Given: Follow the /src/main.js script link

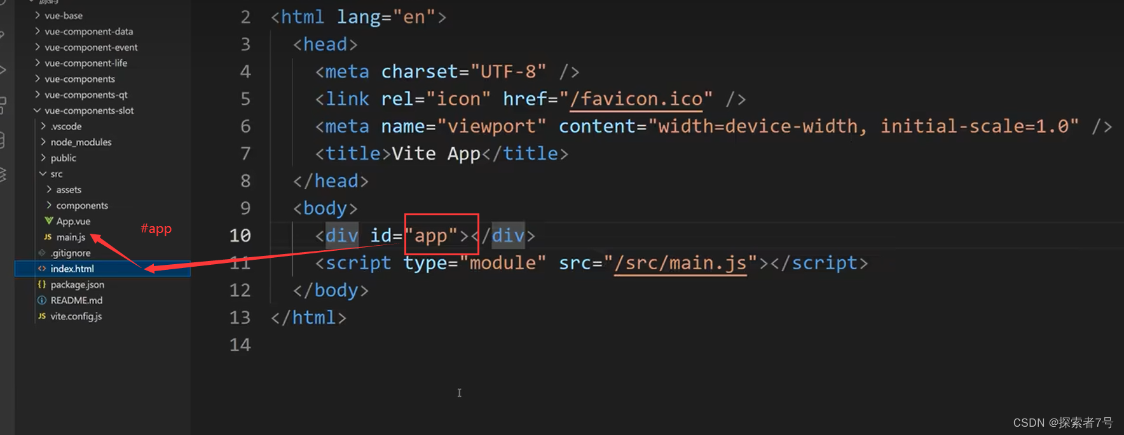Looking at the screenshot, I should coord(680,263).
